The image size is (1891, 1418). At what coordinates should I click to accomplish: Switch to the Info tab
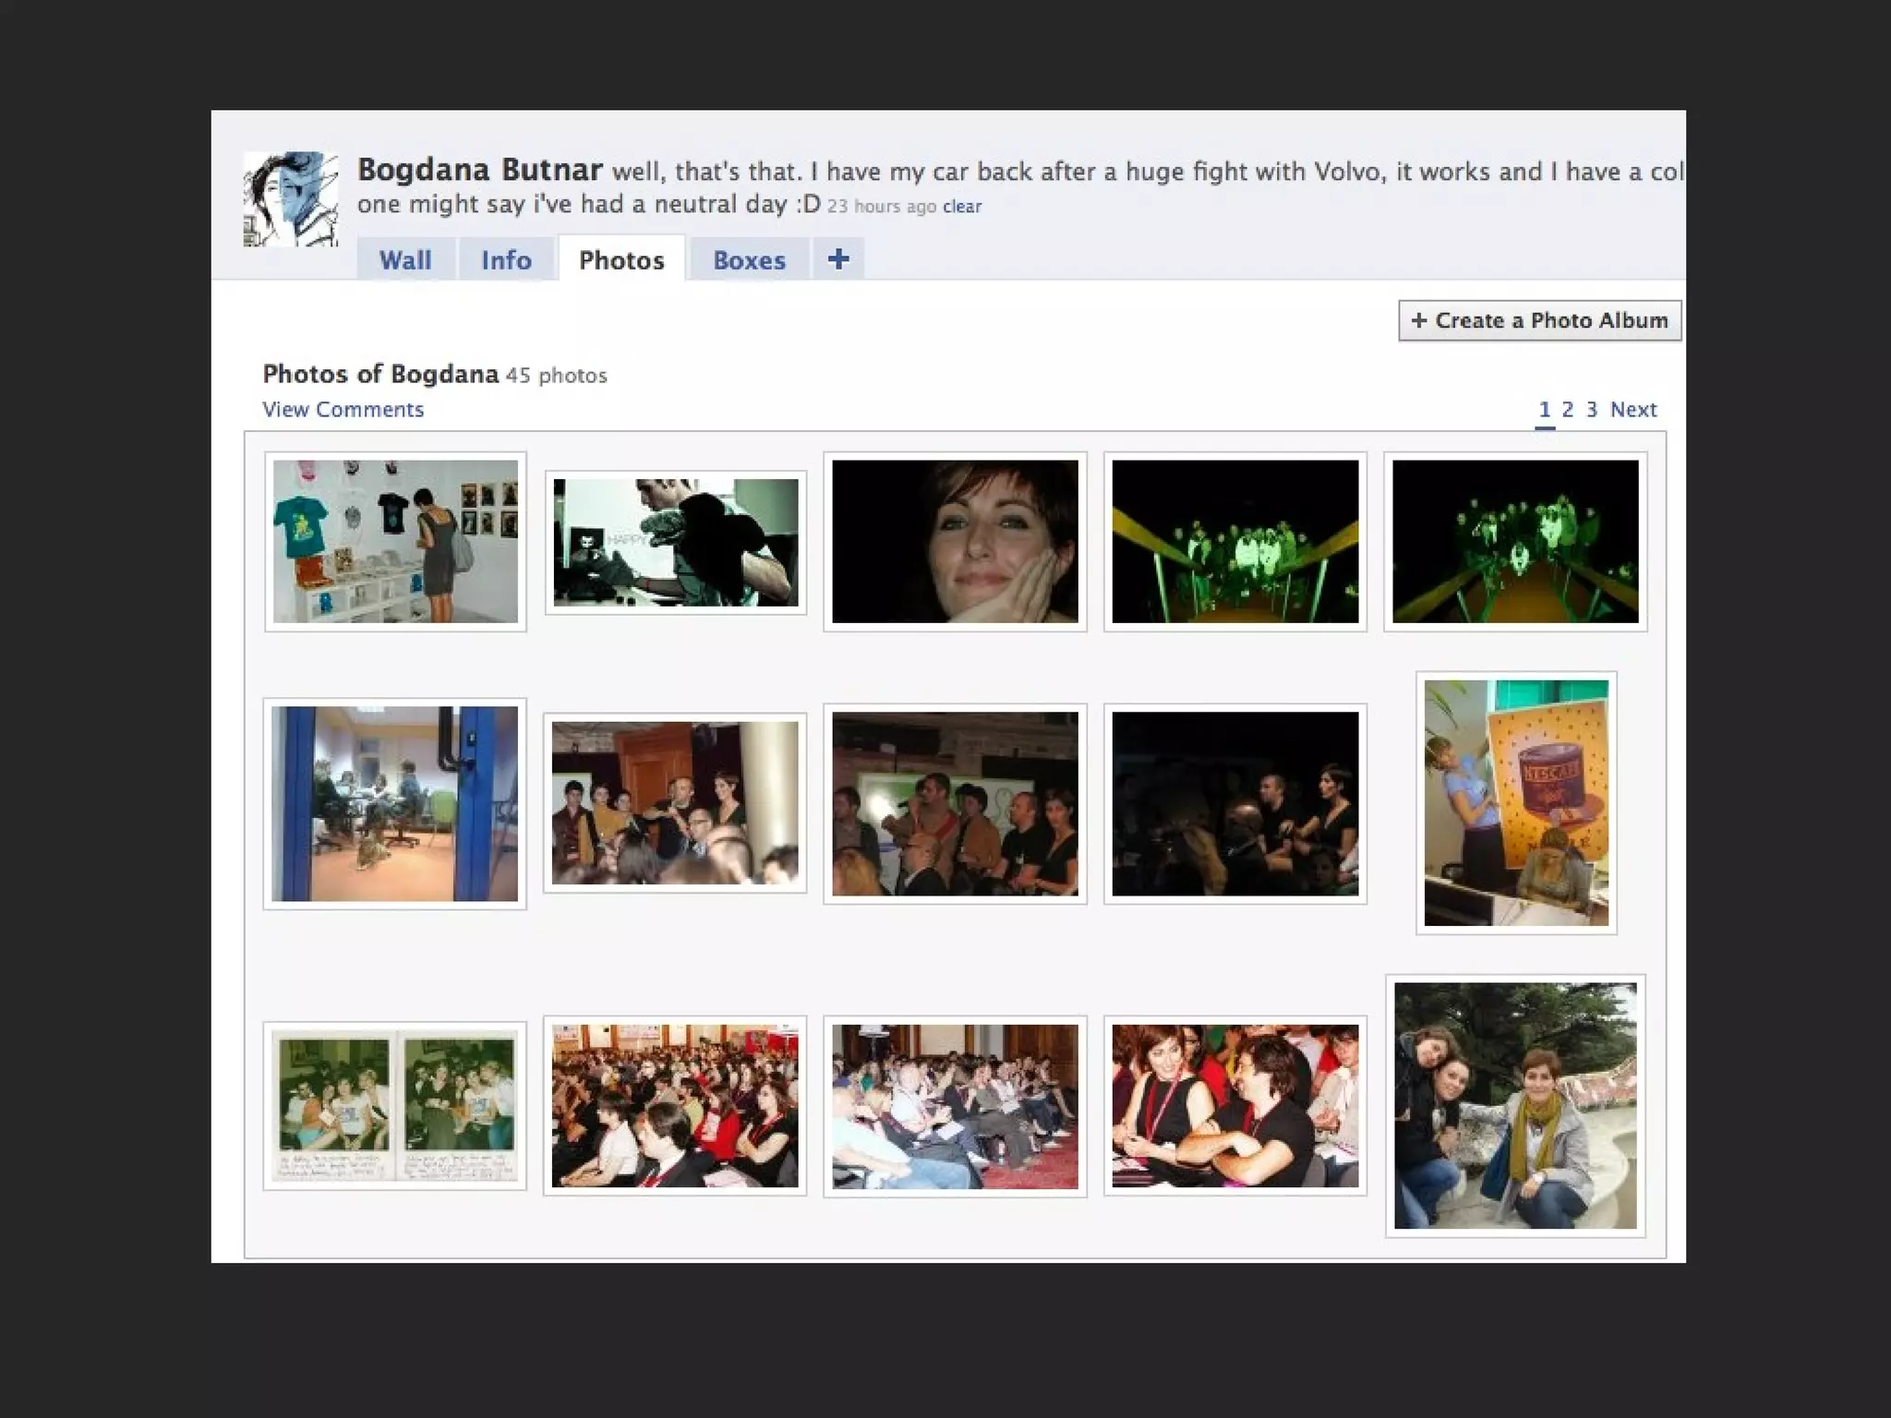[506, 260]
